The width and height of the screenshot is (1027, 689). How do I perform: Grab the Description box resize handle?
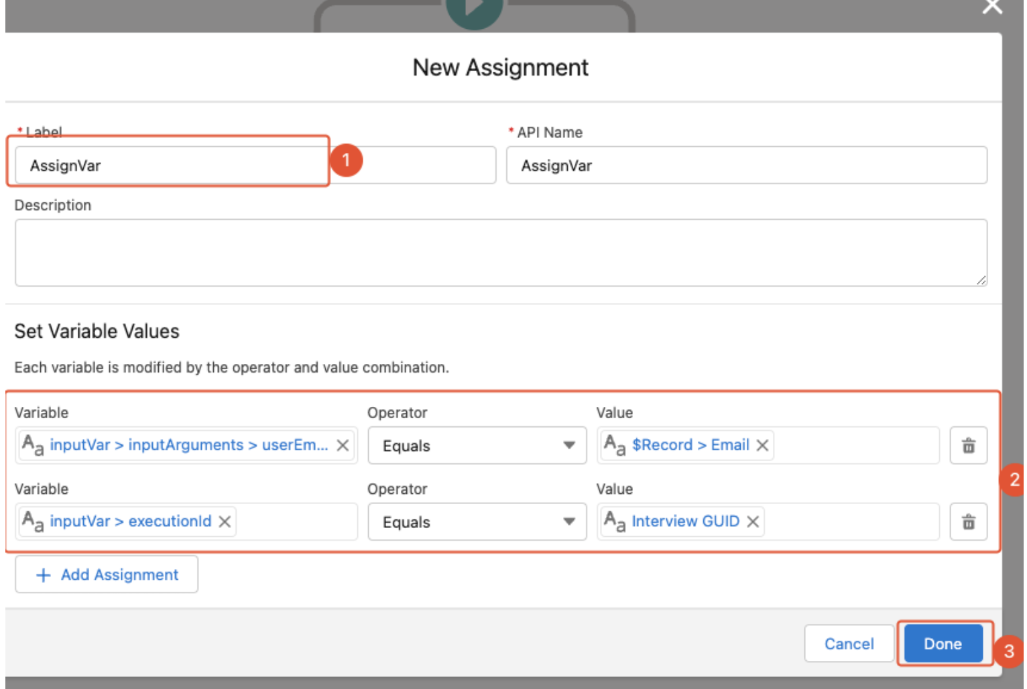[x=981, y=280]
